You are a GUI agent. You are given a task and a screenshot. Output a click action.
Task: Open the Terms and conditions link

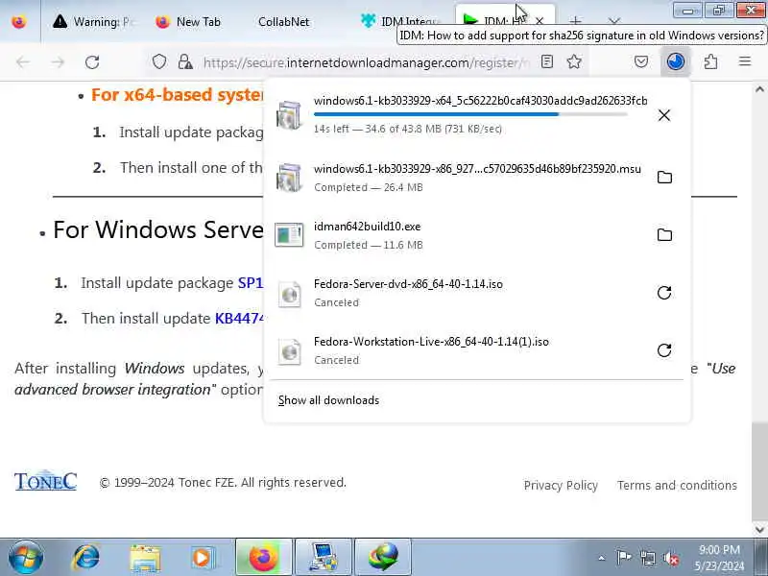[677, 486]
